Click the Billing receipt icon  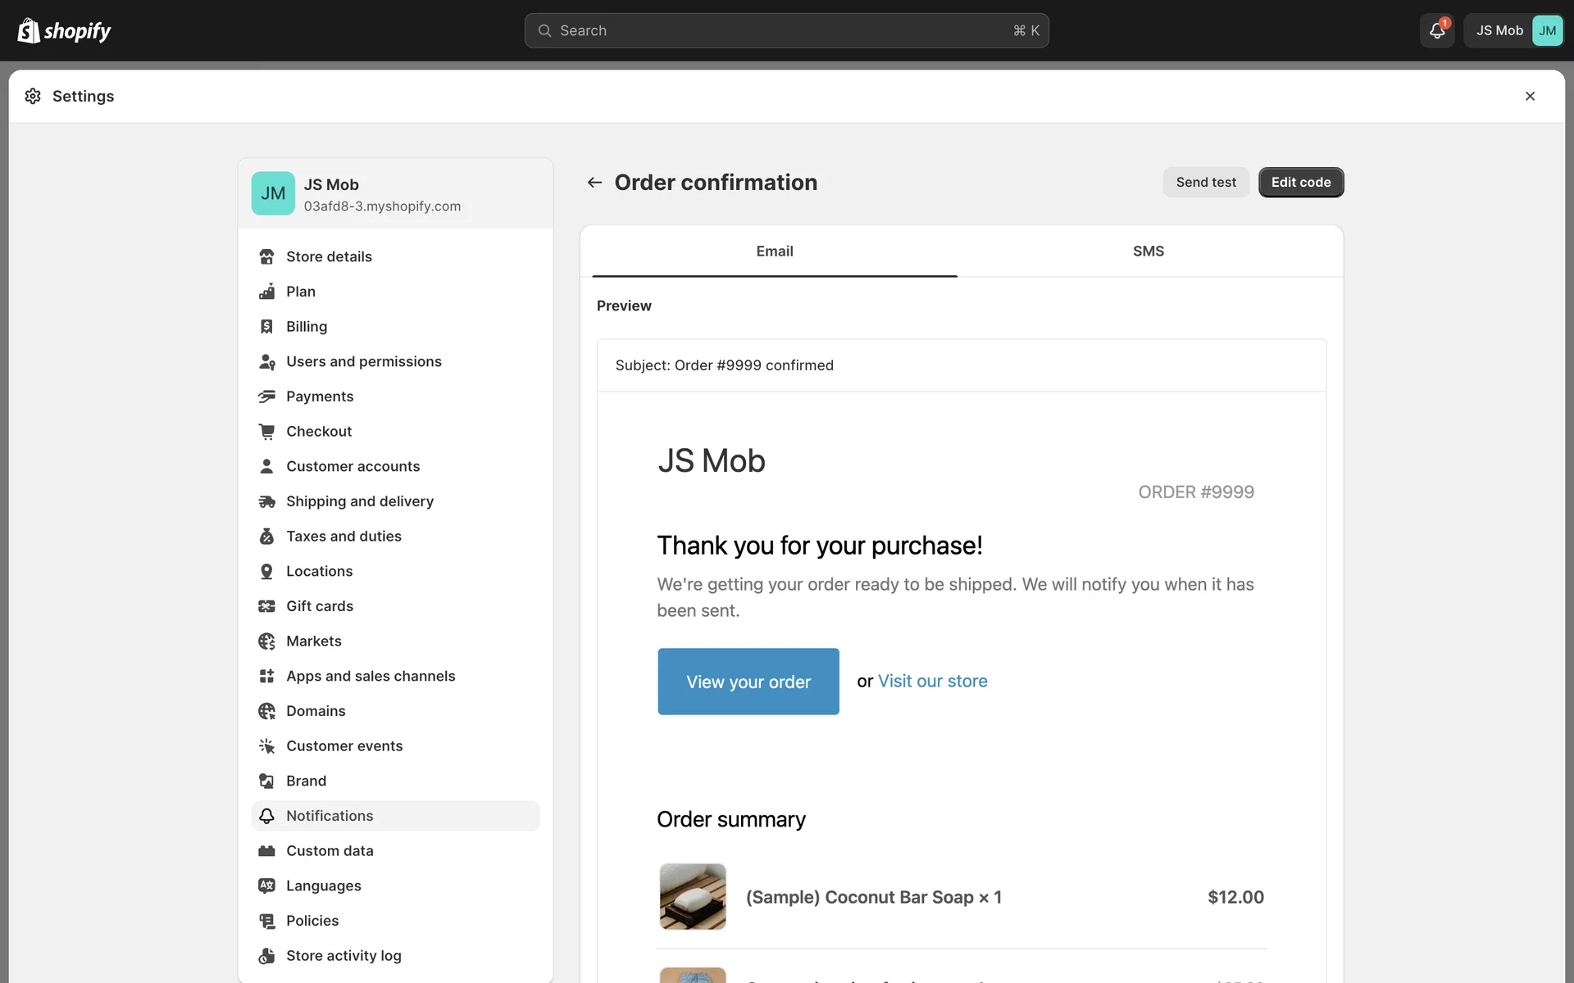[266, 327]
